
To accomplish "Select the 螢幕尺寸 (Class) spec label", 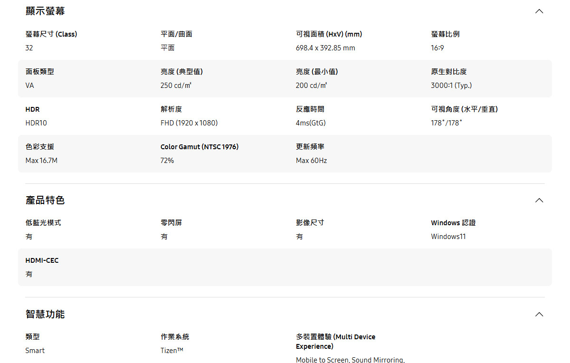I will click(52, 34).
